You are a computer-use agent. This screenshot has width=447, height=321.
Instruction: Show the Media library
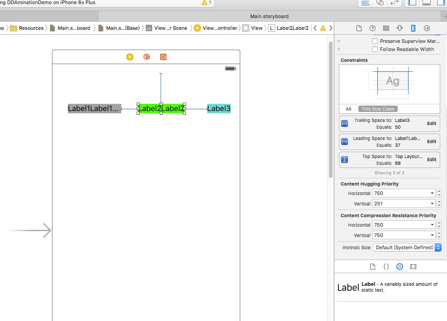(413, 267)
